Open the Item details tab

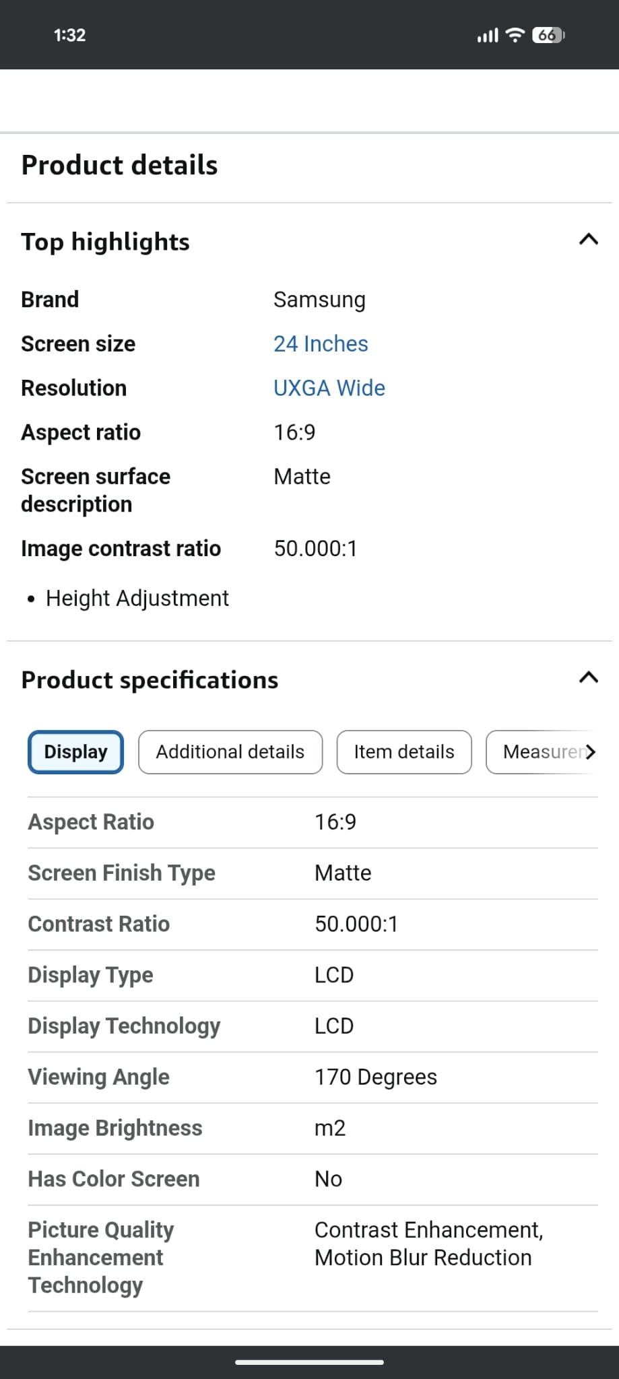pyautogui.click(x=404, y=752)
